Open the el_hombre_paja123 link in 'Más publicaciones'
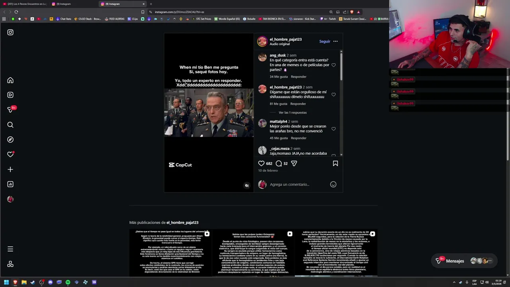Screen dimensions: 510x287 [182, 222]
